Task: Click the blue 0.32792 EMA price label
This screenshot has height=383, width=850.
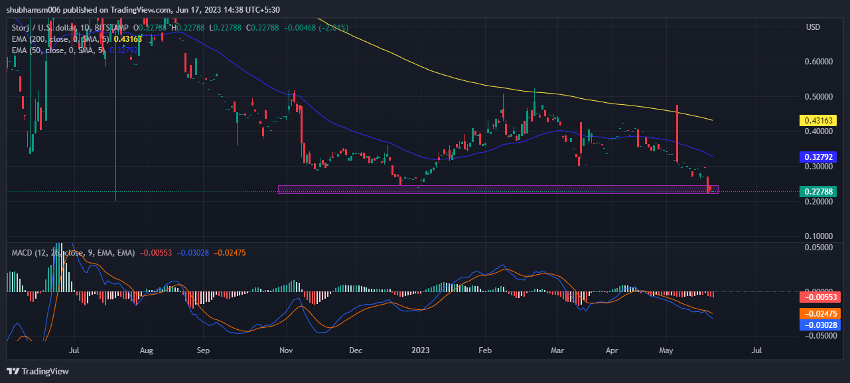Action: point(819,157)
